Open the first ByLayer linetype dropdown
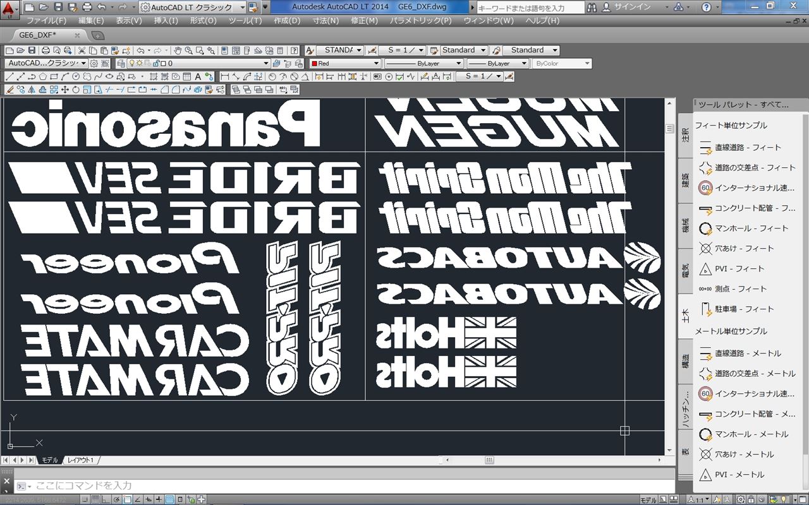This screenshot has width=809, height=505. coord(424,63)
